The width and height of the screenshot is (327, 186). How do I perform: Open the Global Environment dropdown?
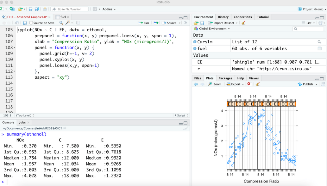coord(212,29)
